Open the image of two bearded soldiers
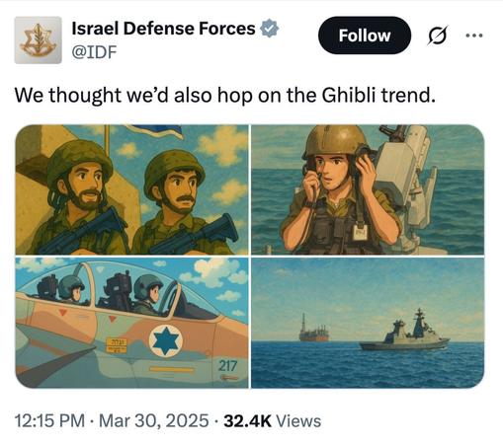The width and height of the screenshot is (503, 447). 131,189
